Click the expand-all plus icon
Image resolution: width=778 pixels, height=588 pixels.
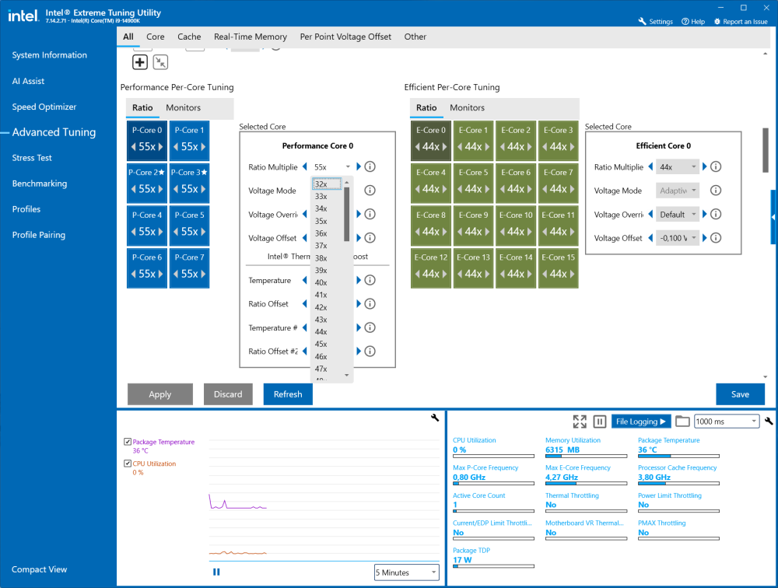[140, 62]
